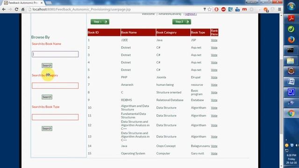The height and width of the screenshot is (168, 299).
Task: Vote for book ID 5 Dotnet
Action: (214, 70)
